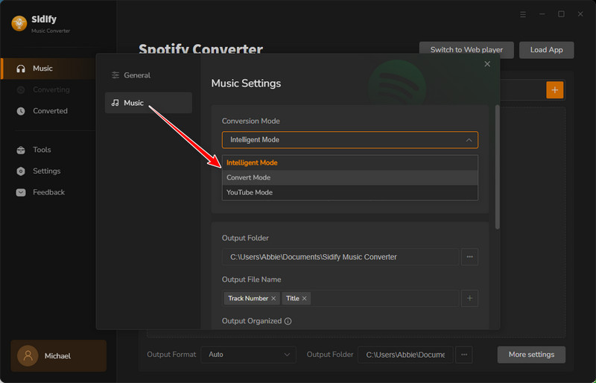Click the Output Organized info icon
Viewport: 596px width, 383px height.
tap(288, 321)
